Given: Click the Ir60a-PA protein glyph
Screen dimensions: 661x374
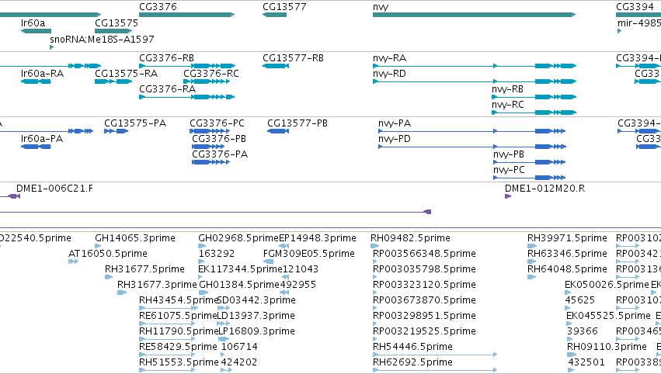Looking at the screenshot, I should pos(36,147).
